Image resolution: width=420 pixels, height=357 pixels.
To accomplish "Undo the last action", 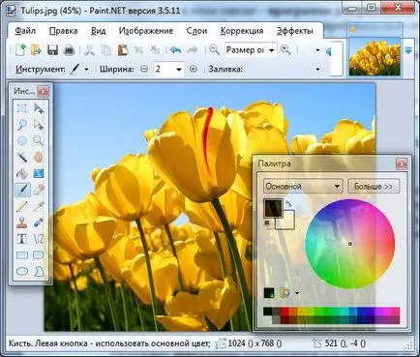I will tap(175, 50).
